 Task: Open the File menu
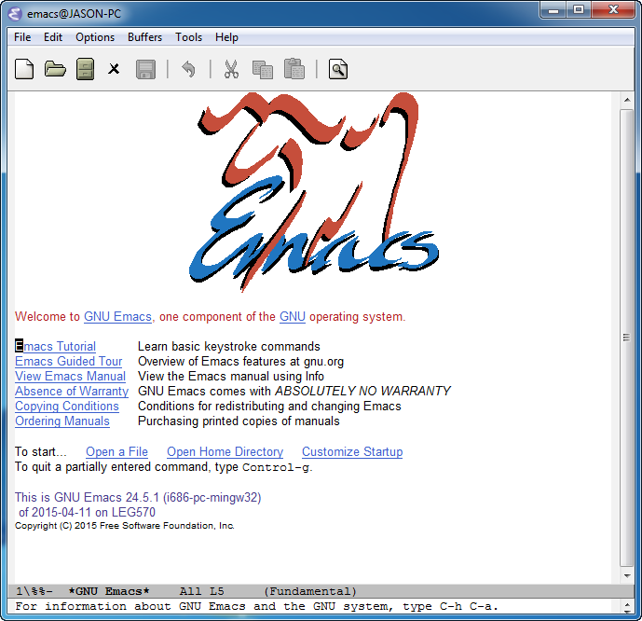(22, 37)
